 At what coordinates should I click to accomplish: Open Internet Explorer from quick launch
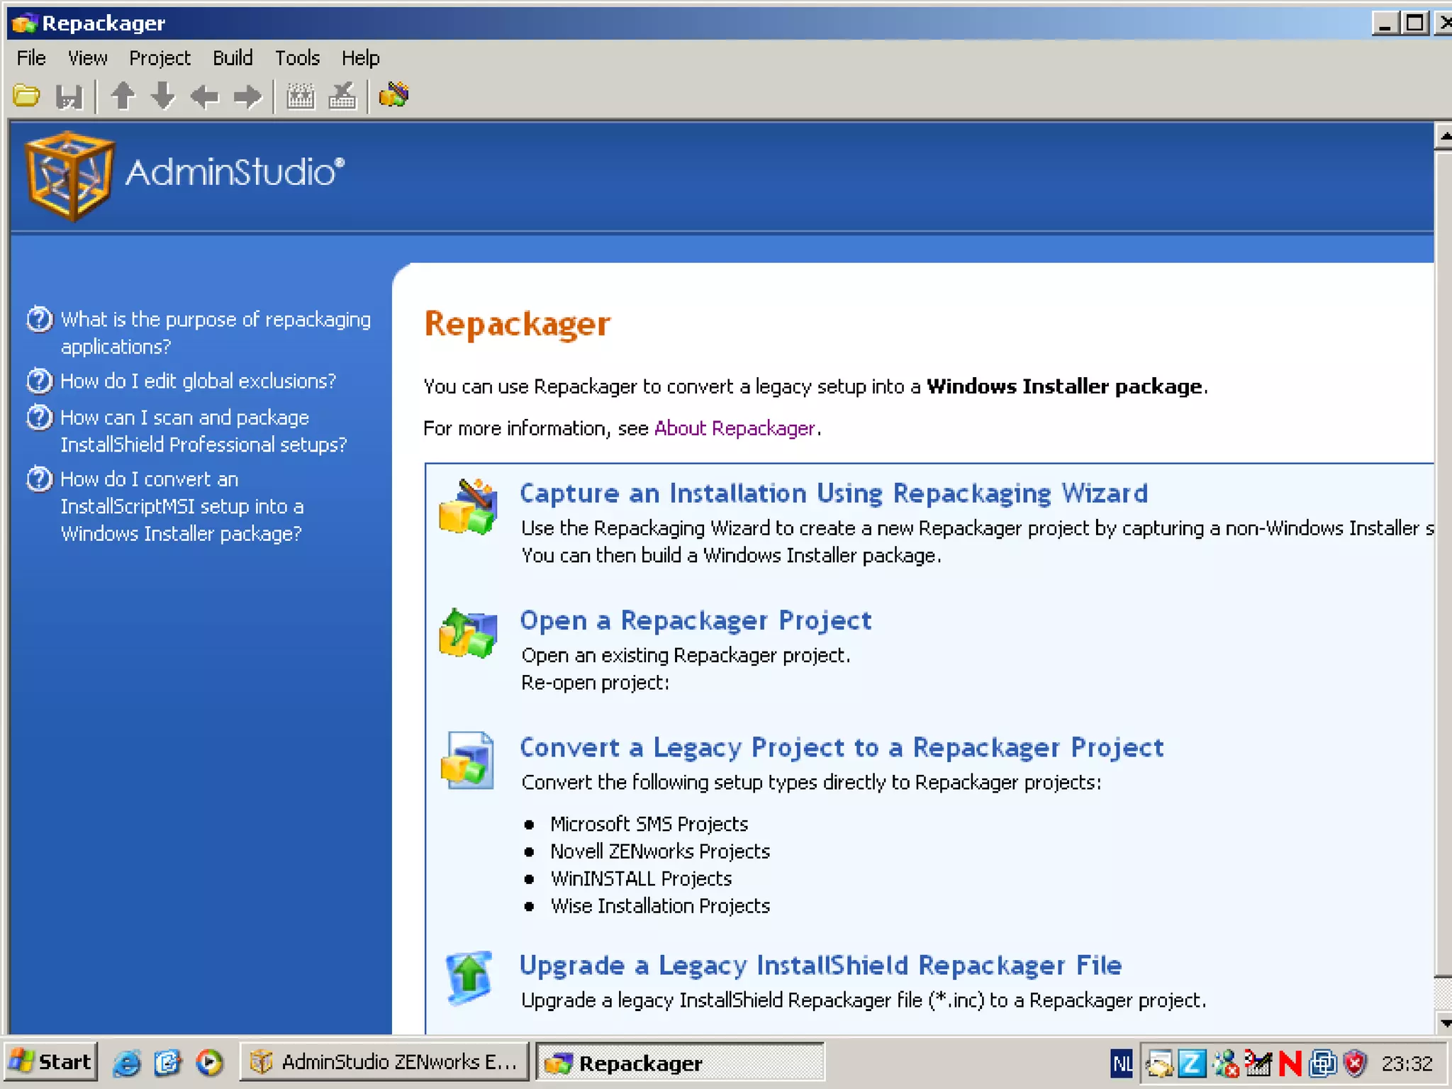coord(127,1063)
